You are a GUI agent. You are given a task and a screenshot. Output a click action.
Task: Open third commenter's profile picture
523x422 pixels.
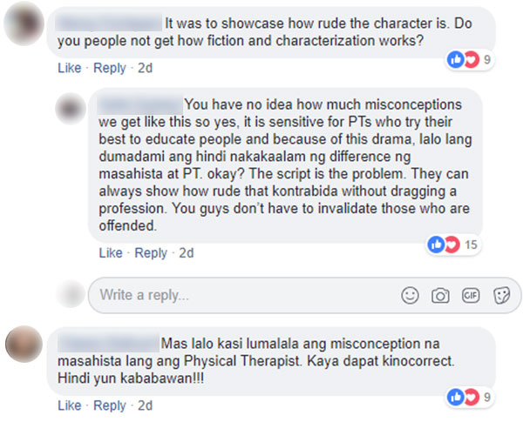(x=24, y=345)
